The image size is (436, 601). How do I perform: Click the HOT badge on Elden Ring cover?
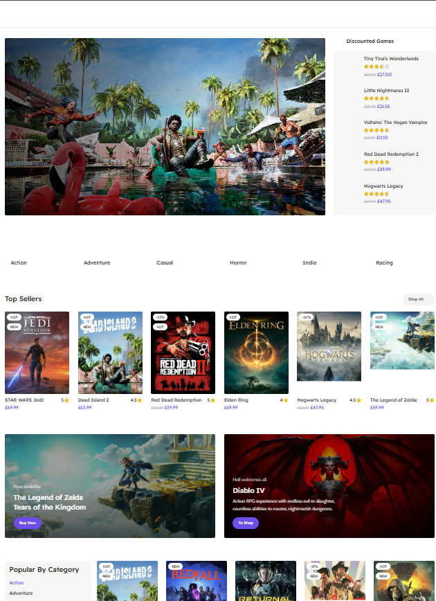(x=233, y=317)
